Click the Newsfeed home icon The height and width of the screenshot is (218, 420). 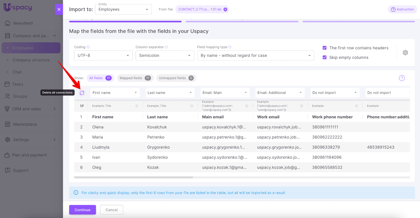8,23
